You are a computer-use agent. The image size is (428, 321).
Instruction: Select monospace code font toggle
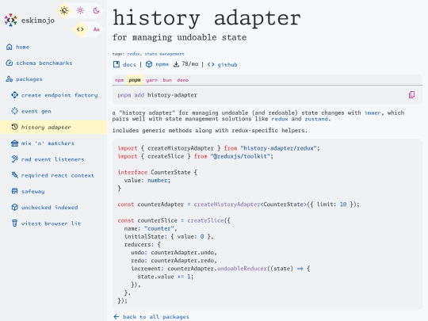[x=80, y=29]
